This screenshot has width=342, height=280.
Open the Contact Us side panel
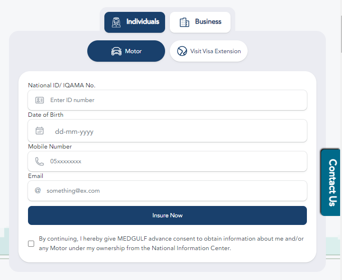pos(331,182)
